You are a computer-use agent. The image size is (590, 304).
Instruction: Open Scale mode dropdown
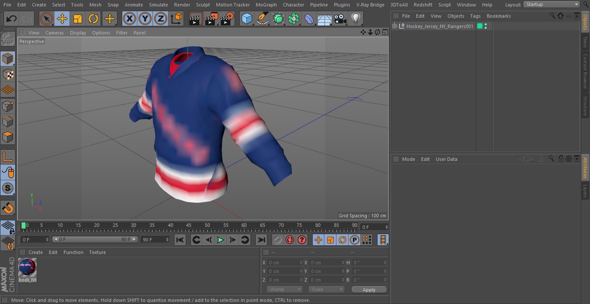point(327,289)
